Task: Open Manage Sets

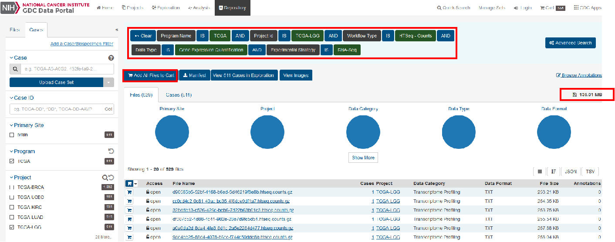Action: 492,8
